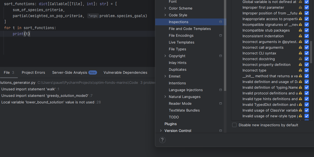Open the Server-Side Analysis tab
This screenshot has height=157, width=314.
pos(74,73)
